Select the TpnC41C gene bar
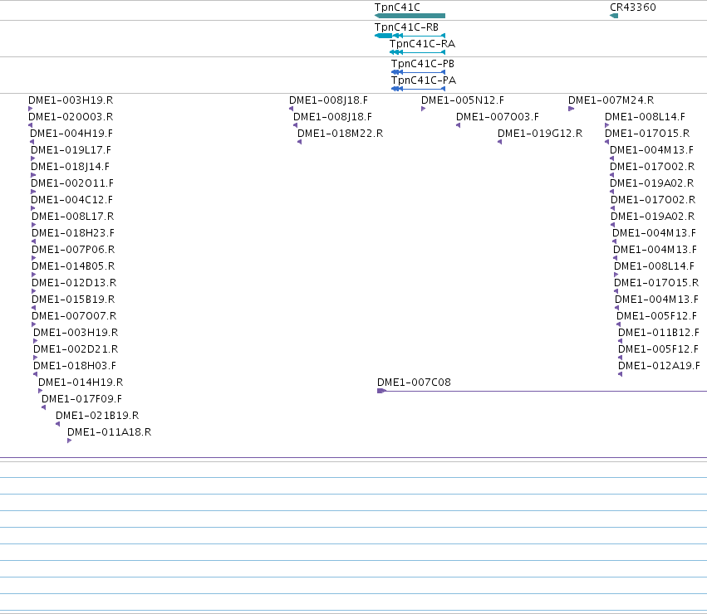The width and height of the screenshot is (707, 614). coord(410,16)
